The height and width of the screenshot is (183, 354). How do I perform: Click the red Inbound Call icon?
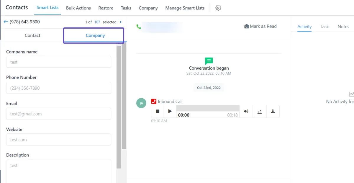click(154, 101)
